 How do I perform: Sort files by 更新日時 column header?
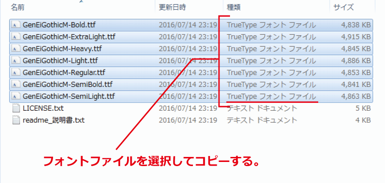pos(172,7)
